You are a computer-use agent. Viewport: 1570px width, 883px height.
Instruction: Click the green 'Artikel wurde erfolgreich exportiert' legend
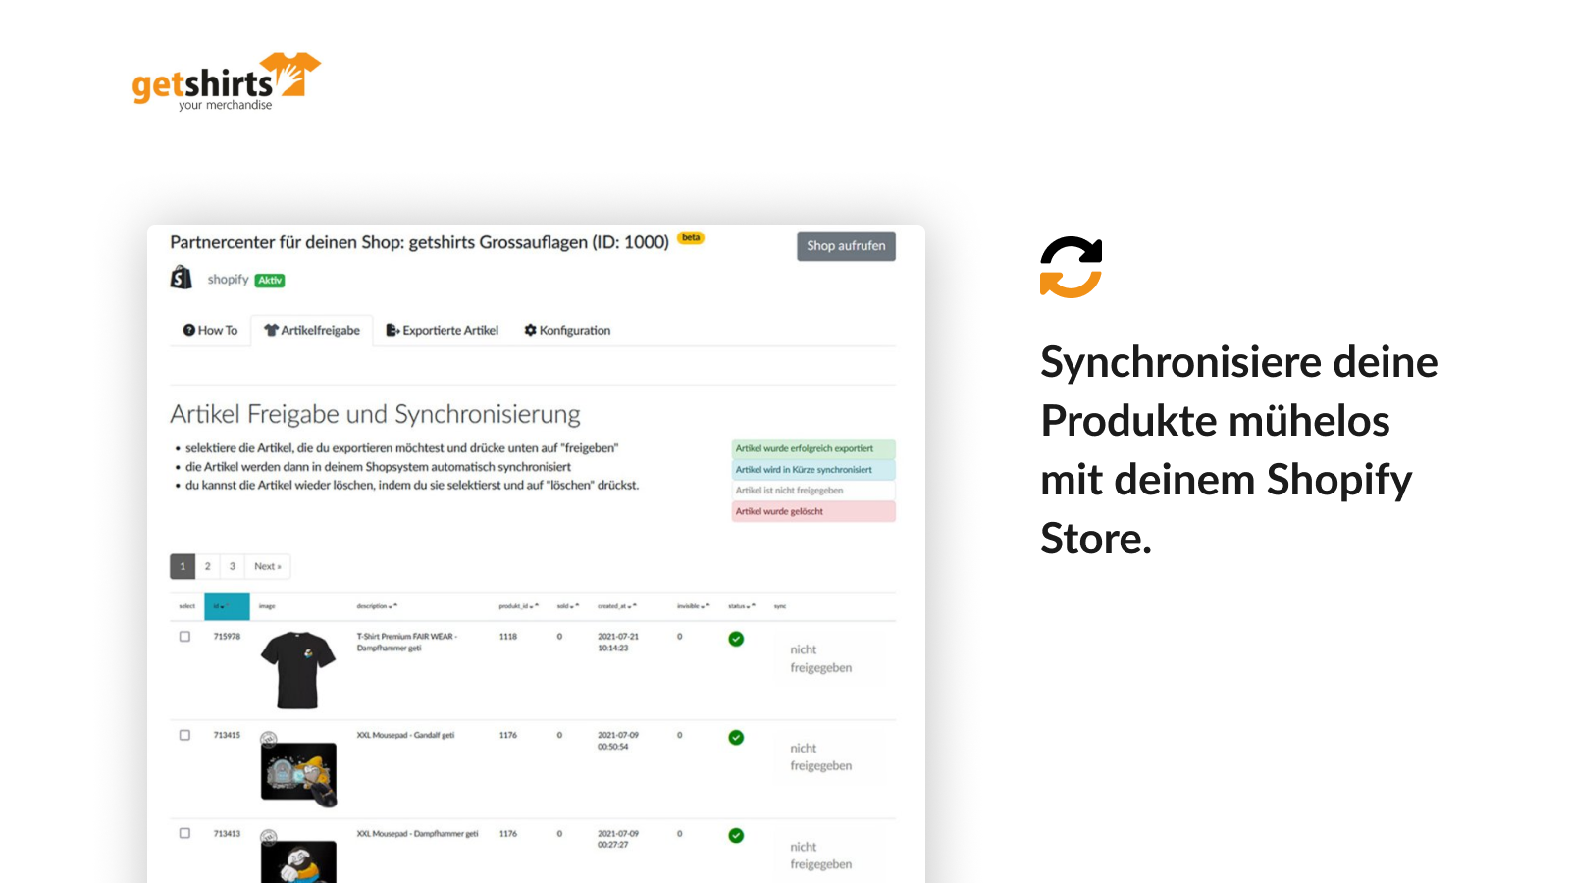813,448
